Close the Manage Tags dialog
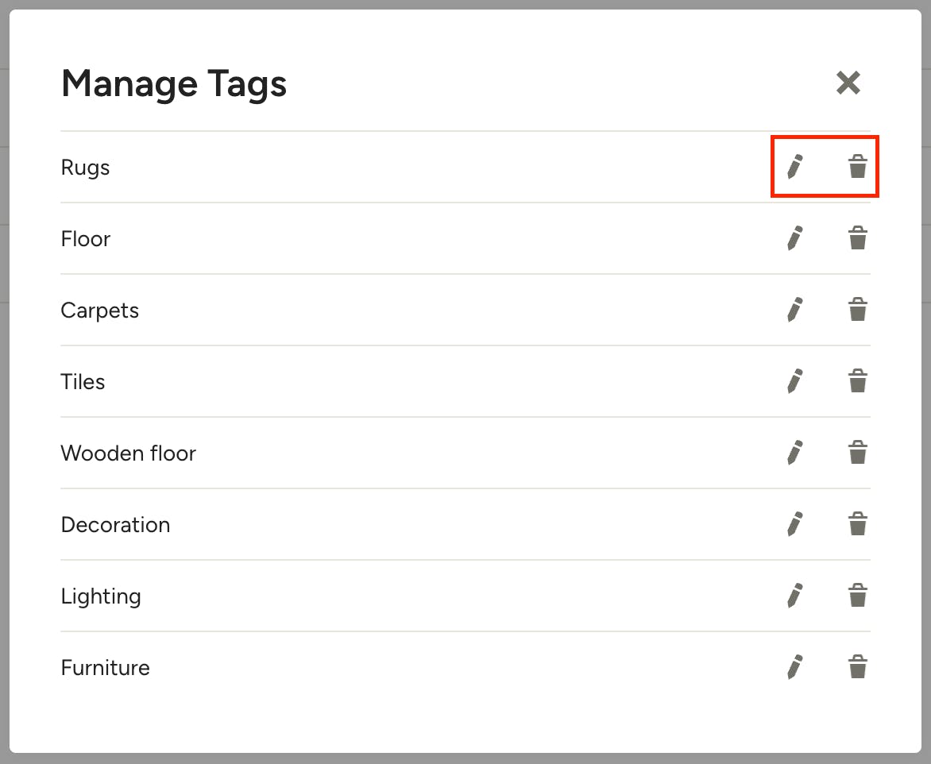This screenshot has width=931, height=764. pos(848,83)
